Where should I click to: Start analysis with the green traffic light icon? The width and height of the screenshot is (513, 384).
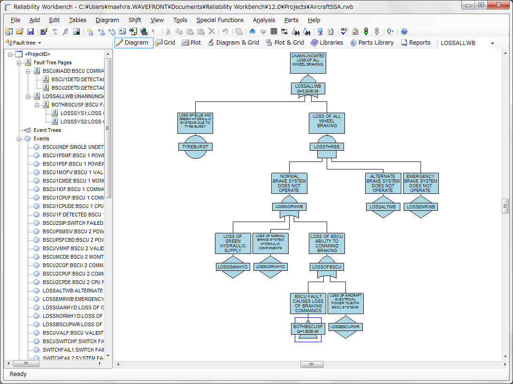pos(366,31)
